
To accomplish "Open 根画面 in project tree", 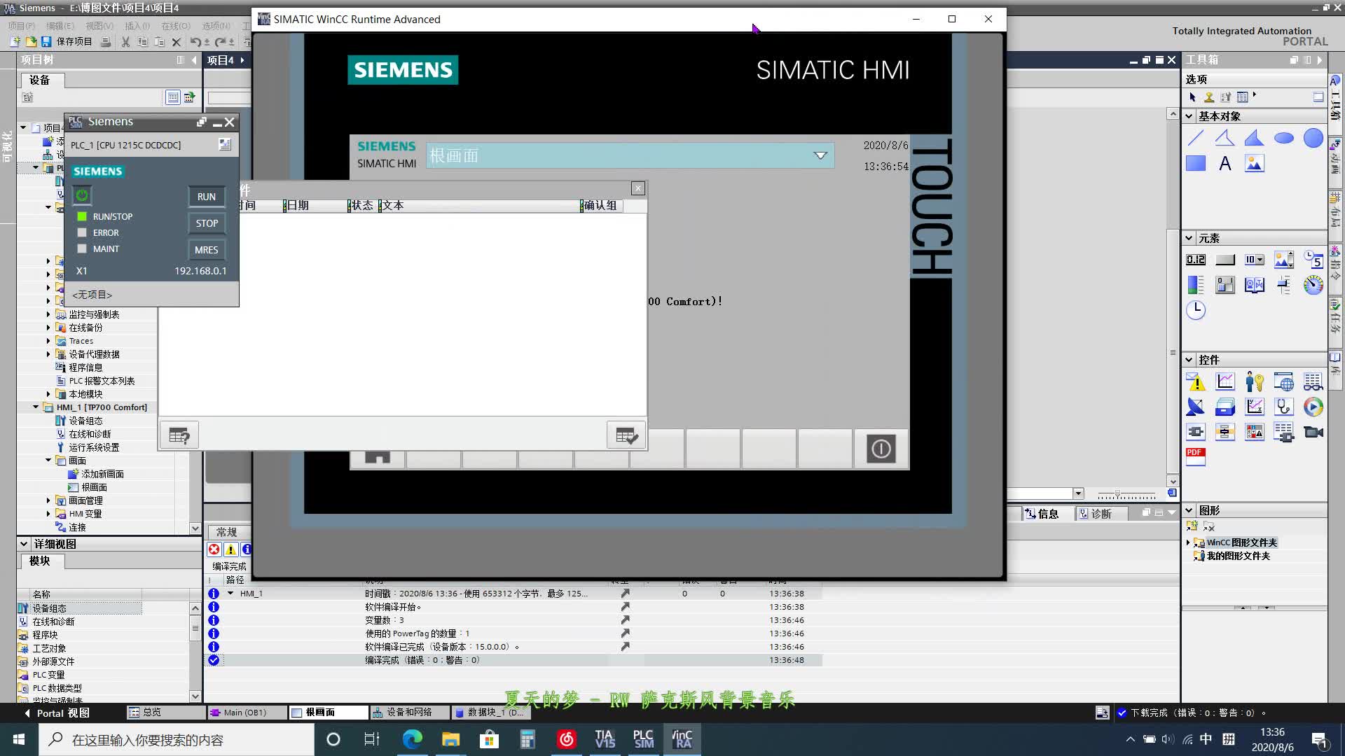I will (94, 487).
